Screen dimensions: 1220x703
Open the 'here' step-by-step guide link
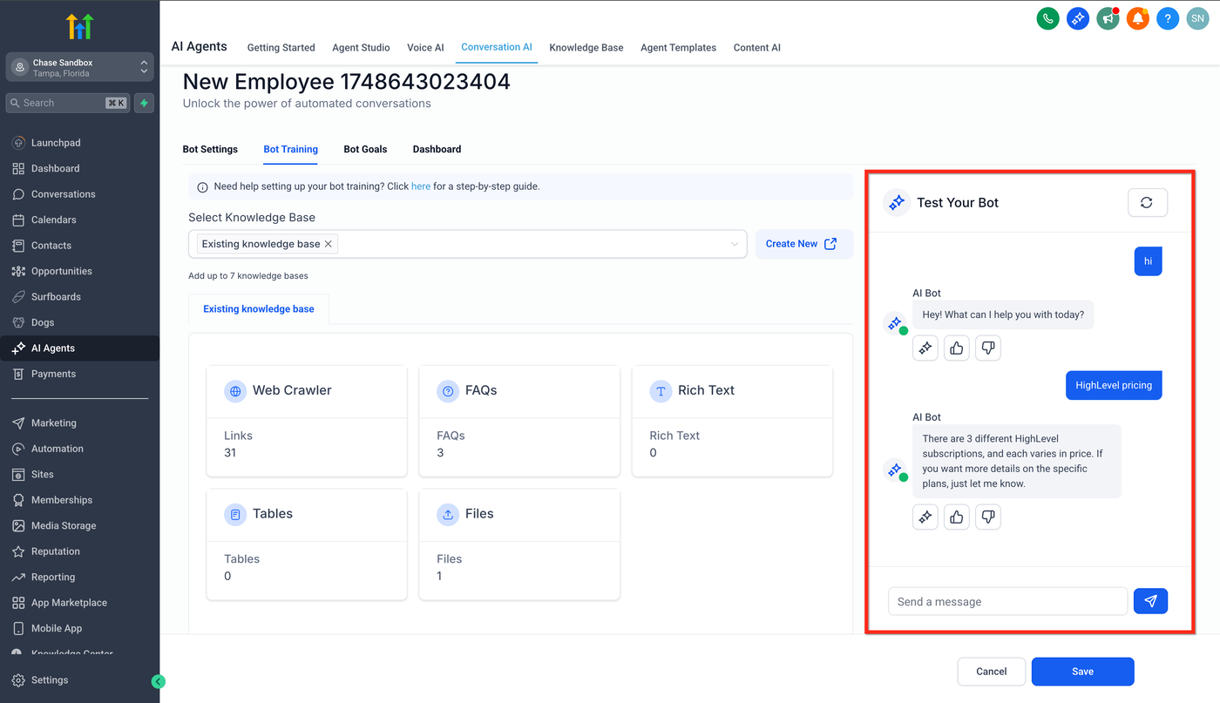420,186
